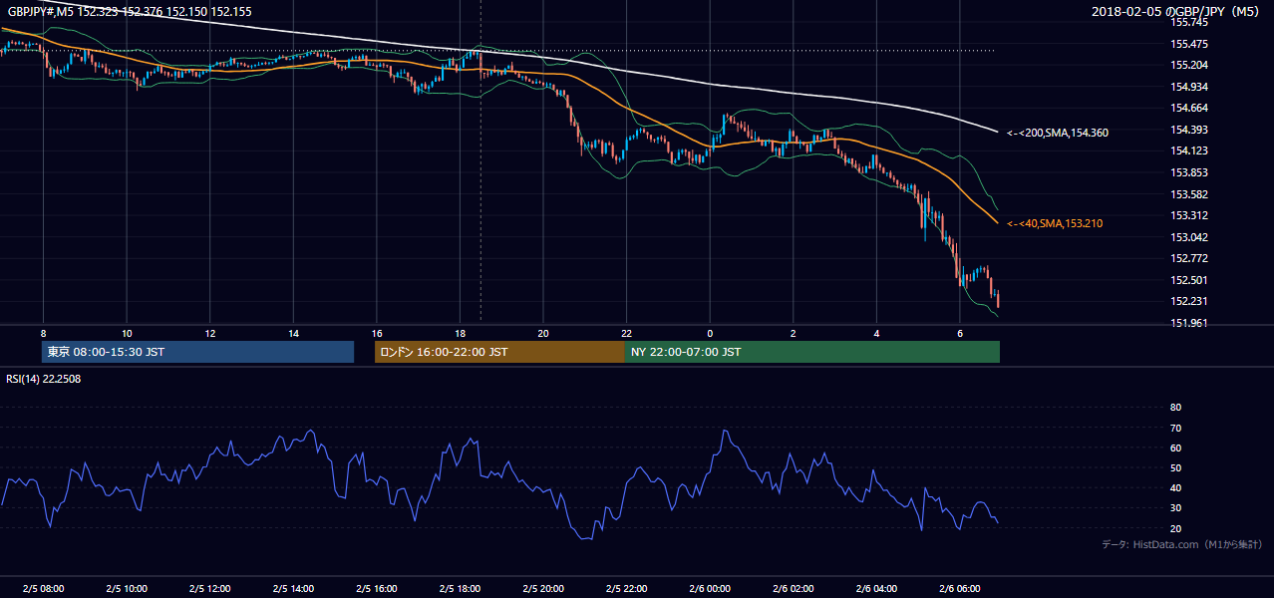Select the NY 22:00-07:00 JST session bar
Viewport: 1274px width, 598px height.
coord(812,352)
